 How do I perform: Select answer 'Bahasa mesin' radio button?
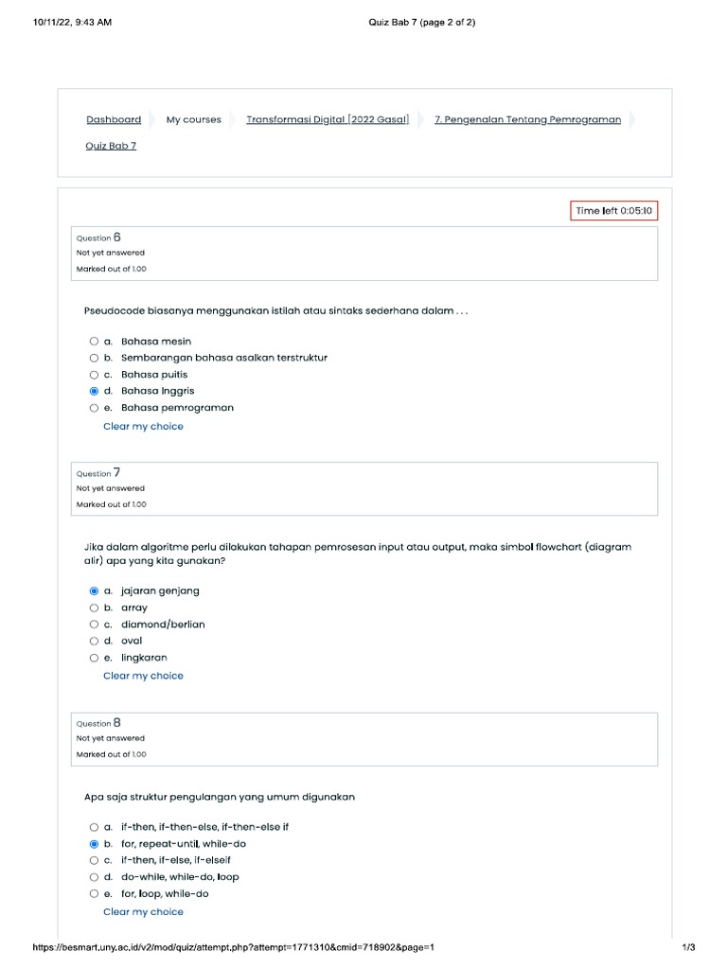coord(94,342)
